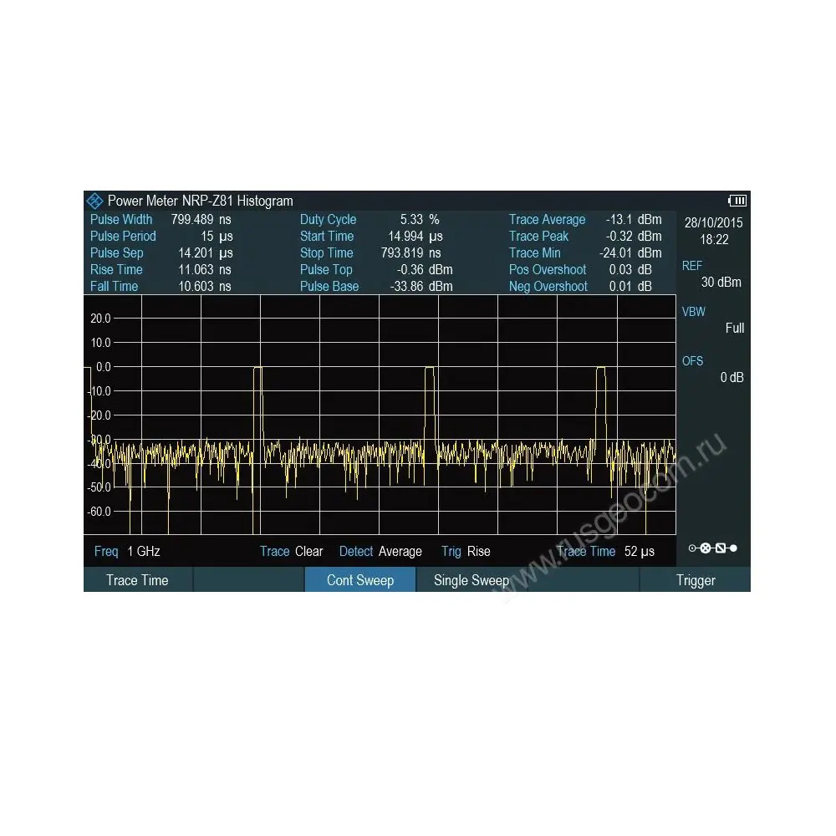Screen dimensions: 836x836
Task: Click the Detect Average status label
Action: 380,552
